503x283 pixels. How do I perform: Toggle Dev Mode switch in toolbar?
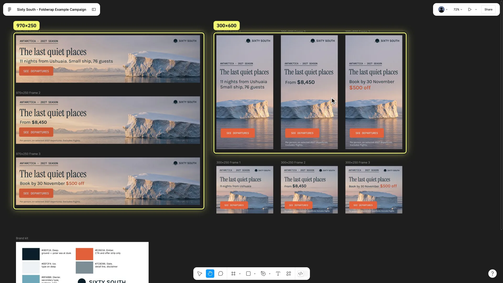click(302, 274)
